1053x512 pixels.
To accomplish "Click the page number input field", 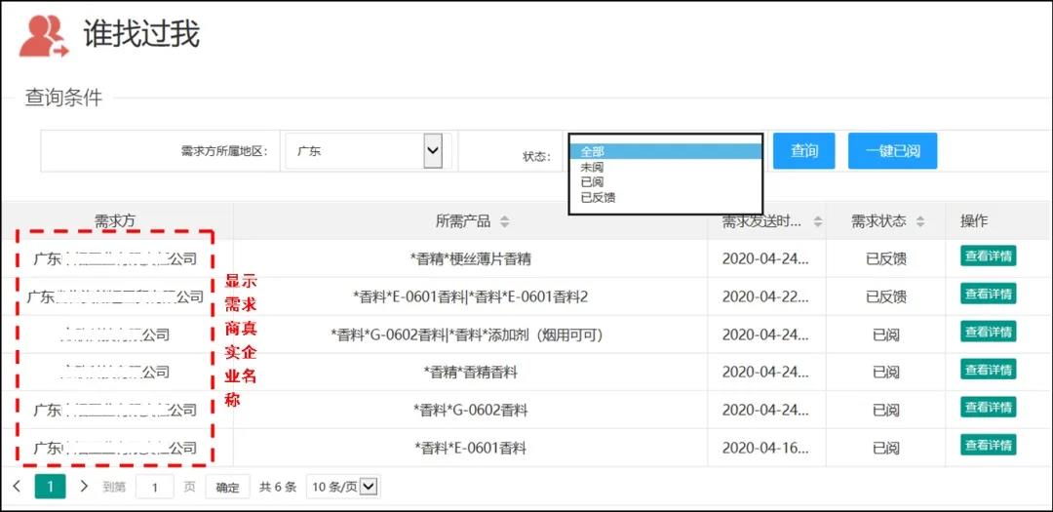I will tap(154, 487).
